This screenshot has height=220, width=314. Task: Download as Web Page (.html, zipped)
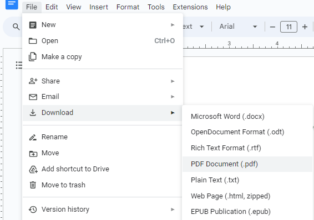pos(247,196)
